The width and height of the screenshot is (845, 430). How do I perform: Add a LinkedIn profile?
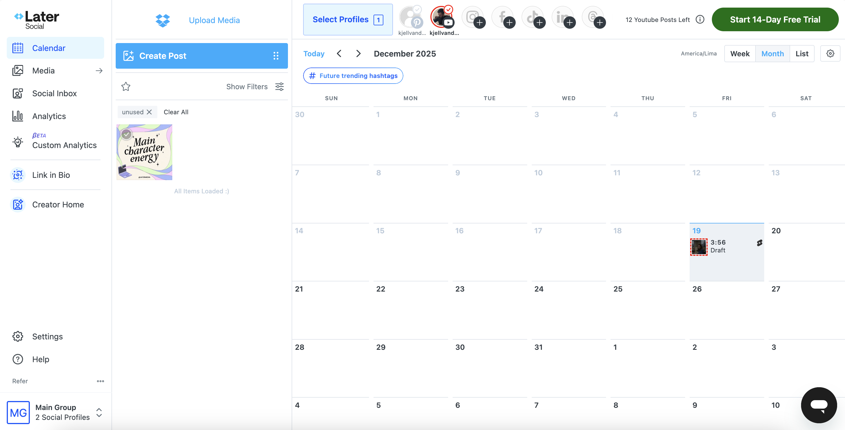[x=569, y=22]
